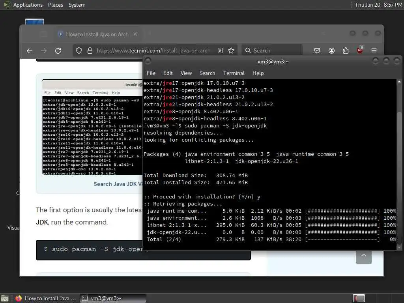
Task: Open the Firefox account icon
Action: (x=331, y=50)
